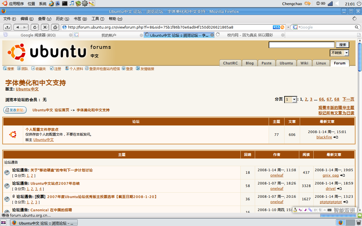
Task: Open a new tab with the tab bar page button
Action: pyautogui.click(x=359, y=35)
